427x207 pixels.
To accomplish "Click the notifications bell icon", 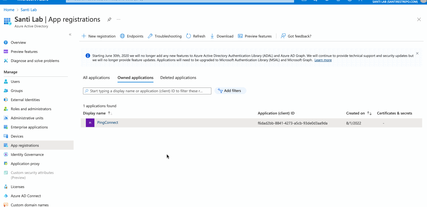I will (x=326, y=1).
